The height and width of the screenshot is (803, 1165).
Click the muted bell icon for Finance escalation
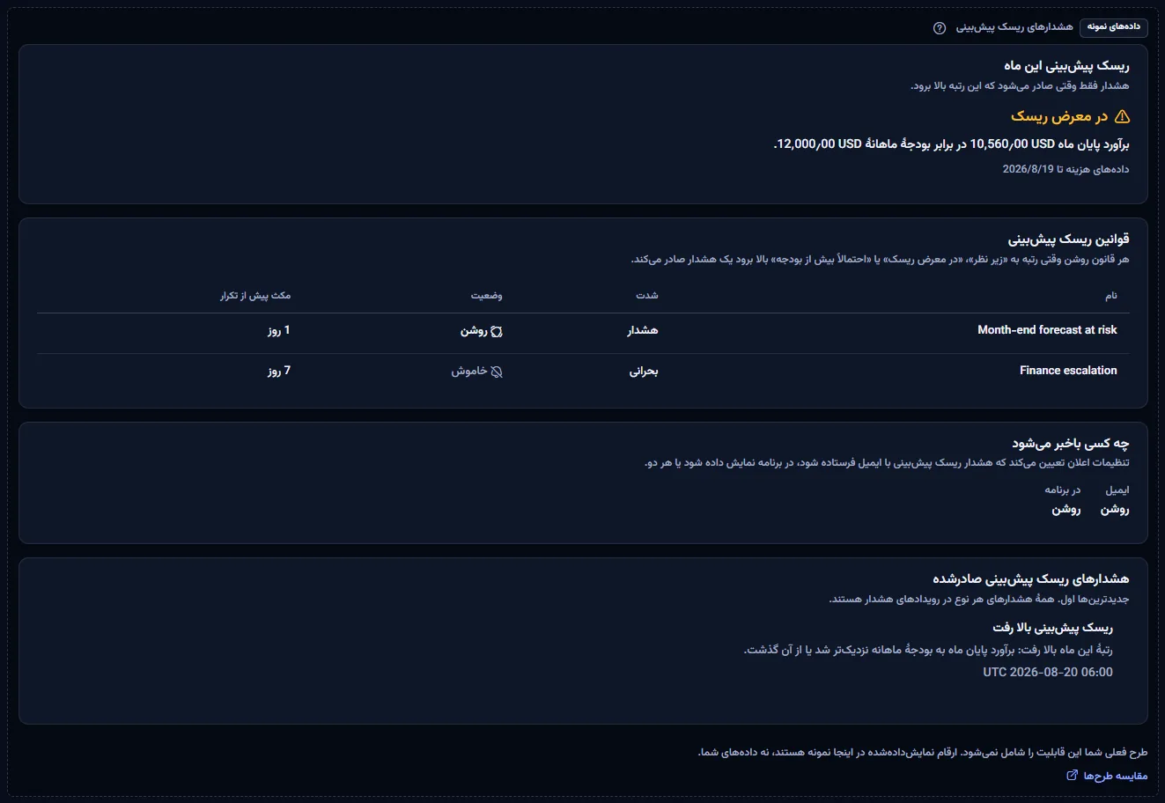pyautogui.click(x=497, y=372)
